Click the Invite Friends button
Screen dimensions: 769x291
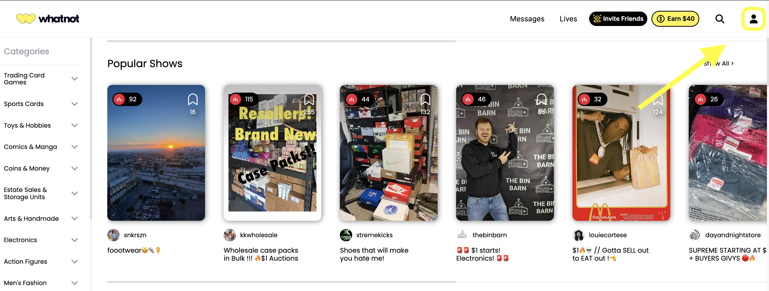pyautogui.click(x=618, y=19)
